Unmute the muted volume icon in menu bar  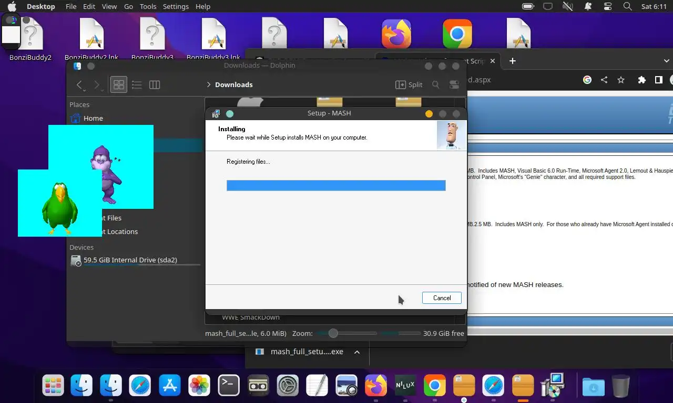coord(568,6)
